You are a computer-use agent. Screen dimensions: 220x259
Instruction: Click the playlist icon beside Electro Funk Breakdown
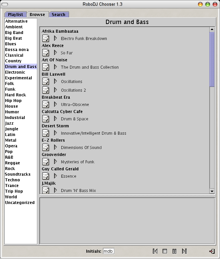pos(46,38)
